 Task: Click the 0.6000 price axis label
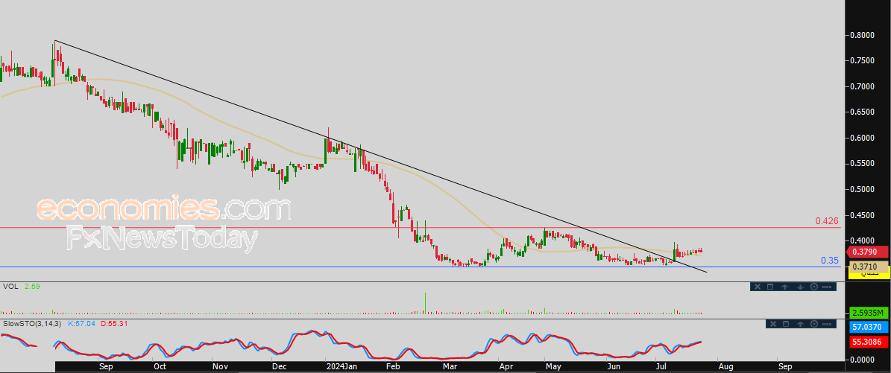point(862,138)
